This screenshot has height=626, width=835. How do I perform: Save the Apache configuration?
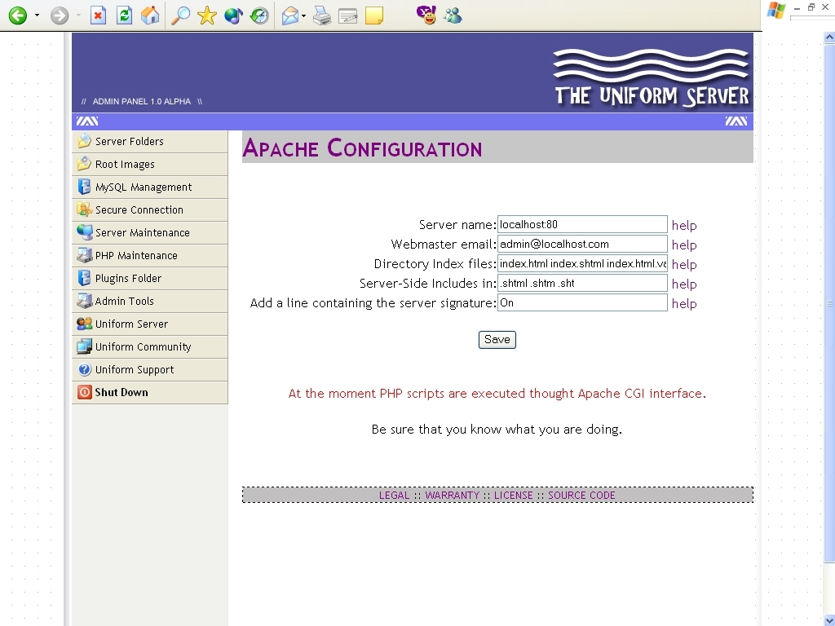[x=497, y=340]
